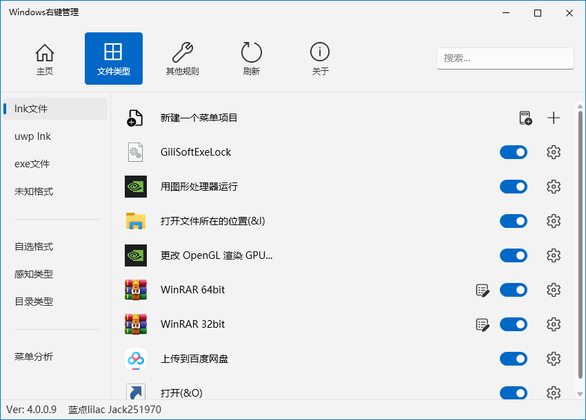Open settings gear for 打开(&O)
This screenshot has width=586, height=420.
[554, 392]
